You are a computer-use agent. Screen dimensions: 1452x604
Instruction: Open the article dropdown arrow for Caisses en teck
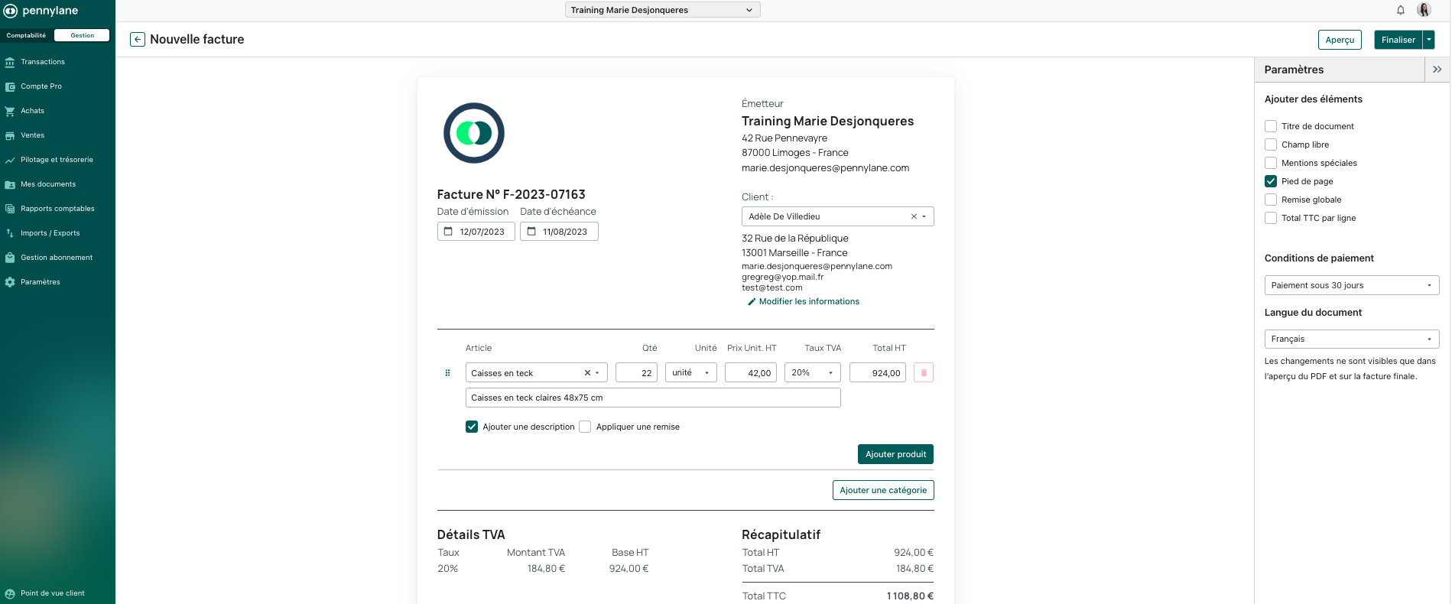coord(598,373)
